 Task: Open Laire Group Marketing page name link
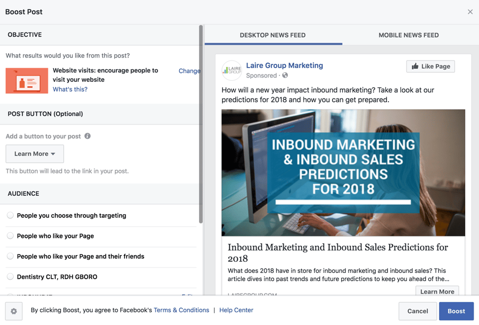pos(284,65)
